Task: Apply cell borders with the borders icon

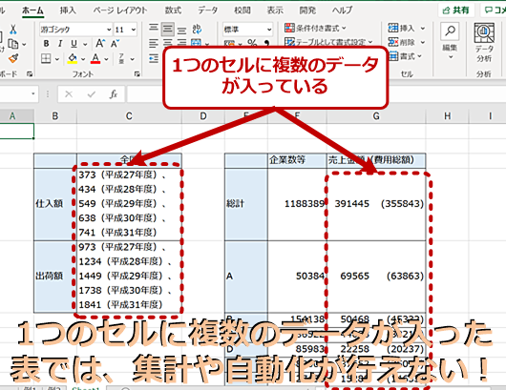Action: [x=46, y=59]
